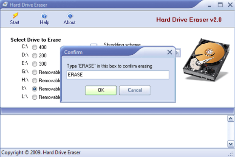Click the log scrollbar up arrow
The width and height of the screenshot is (235, 157).
pyautogui.click(x=231, y=119)
